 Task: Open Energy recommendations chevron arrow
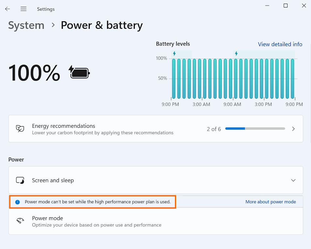pyautogui.click(x=293, y=129)
